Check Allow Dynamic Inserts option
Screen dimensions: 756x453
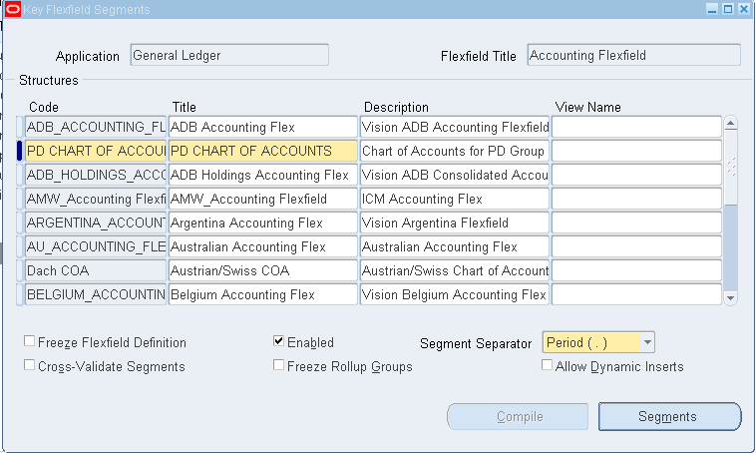tap(547, 366)
